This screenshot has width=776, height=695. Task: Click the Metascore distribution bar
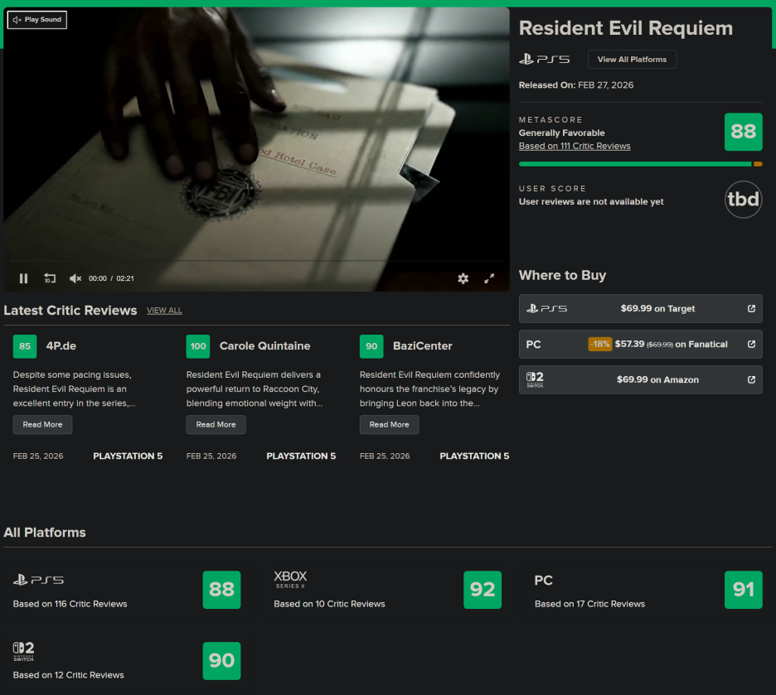click(640, 164)
